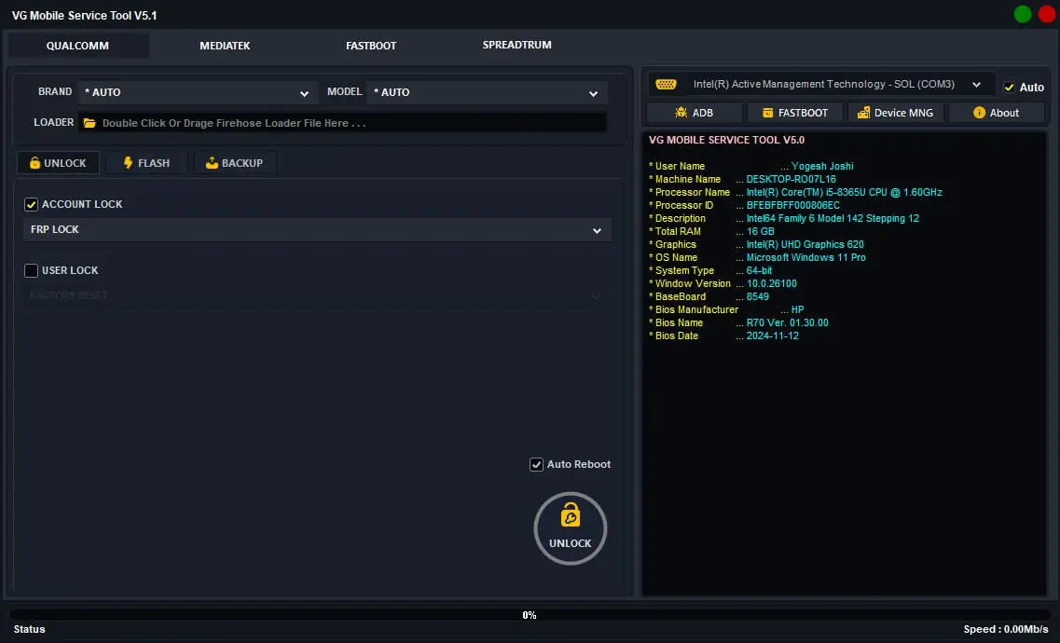Image resolution: width=1060 pixels, height=643 pixels.
Task: Select the Machine Name DESKTOP-RO07L16 line
Action: 742,179
